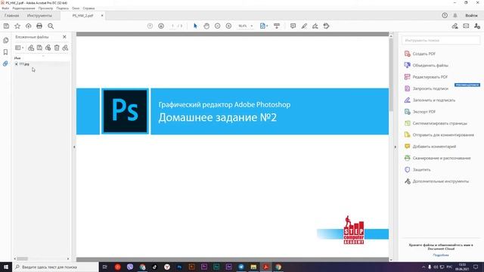The image size is (484, 272).
Task: Send file by email envelope icon
Action: click(x=466, y=26)
